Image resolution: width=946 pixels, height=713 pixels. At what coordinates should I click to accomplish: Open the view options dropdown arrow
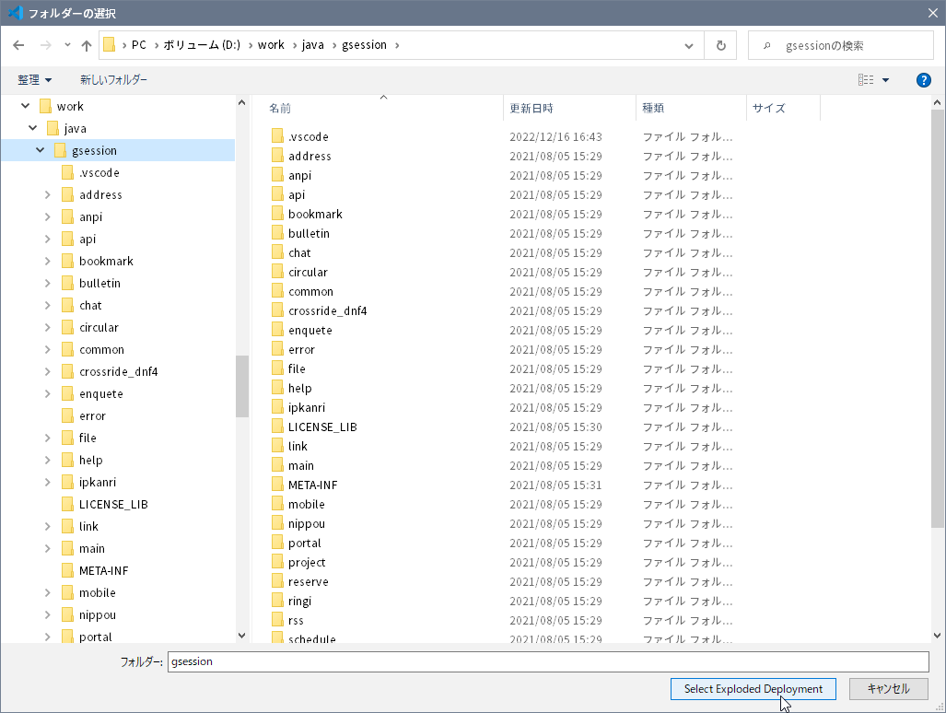886,80
